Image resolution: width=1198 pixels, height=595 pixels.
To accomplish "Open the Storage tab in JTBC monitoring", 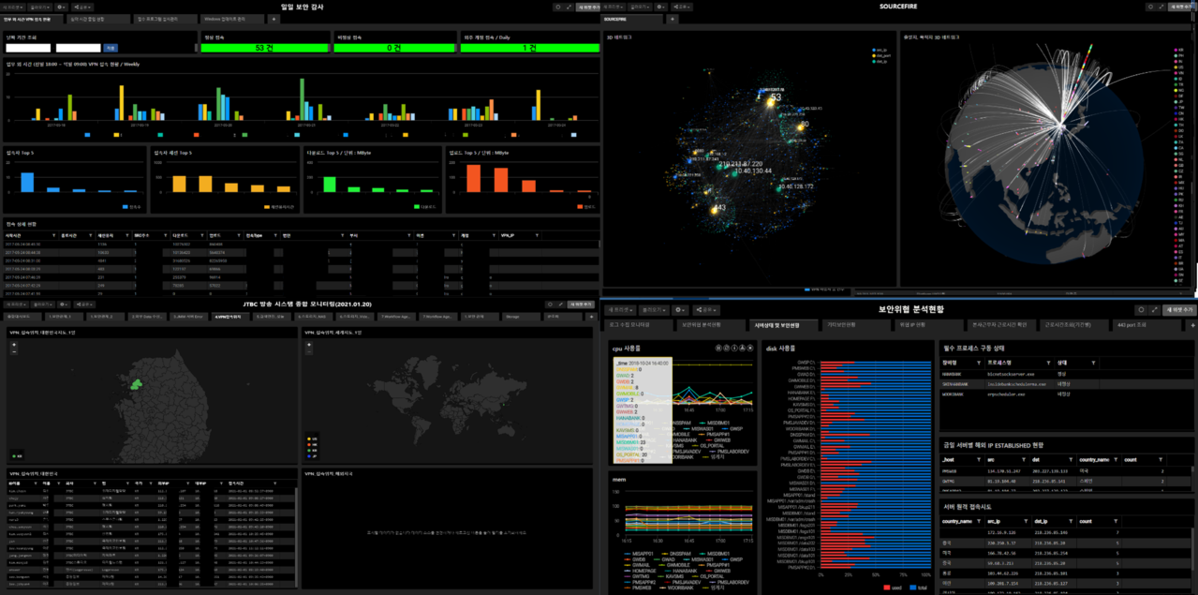I will coord(512,317).
